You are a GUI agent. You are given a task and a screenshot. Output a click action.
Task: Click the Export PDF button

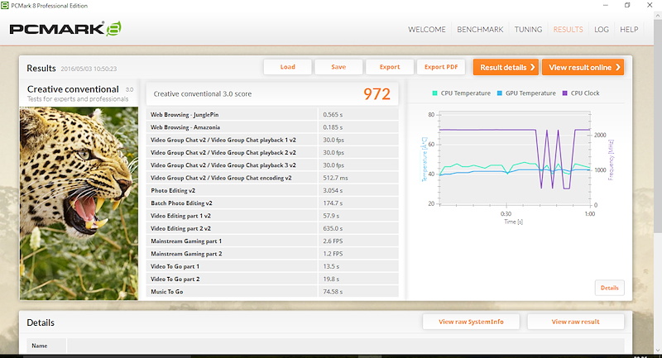441,67
